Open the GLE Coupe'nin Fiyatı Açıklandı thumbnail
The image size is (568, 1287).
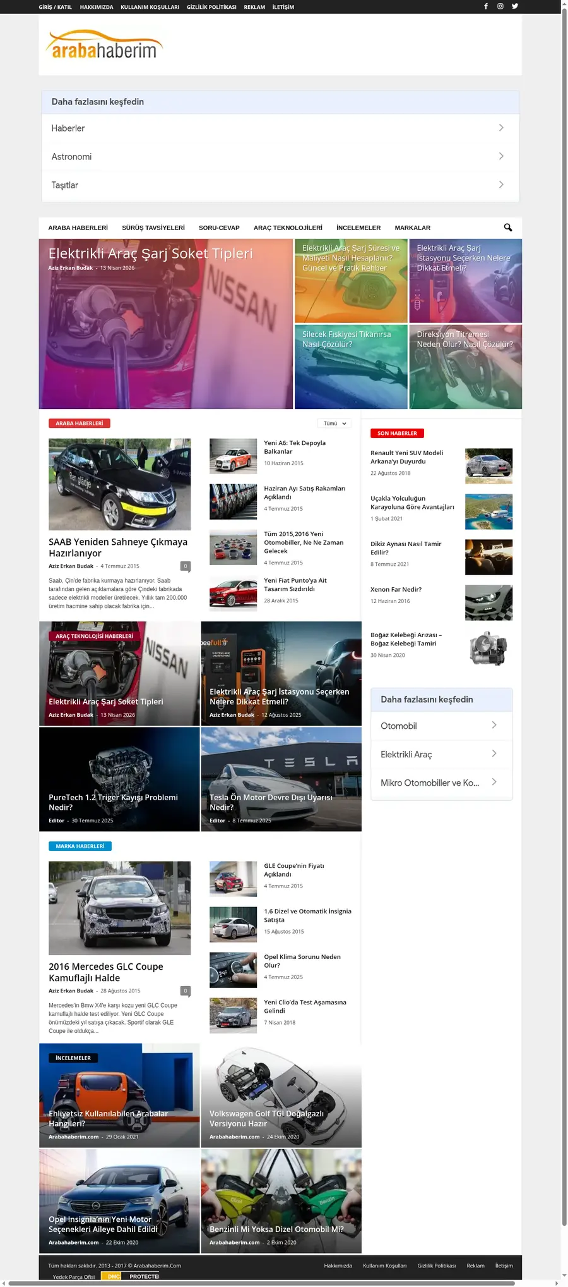click(x=234, y=879)
